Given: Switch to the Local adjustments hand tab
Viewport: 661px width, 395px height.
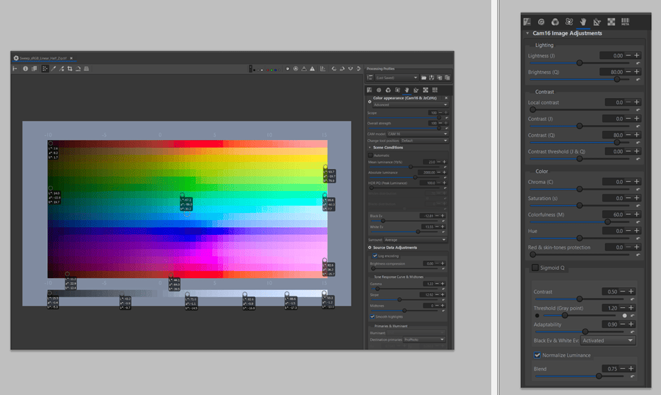Looking at the screenshot, I should [x=582, y=21].
